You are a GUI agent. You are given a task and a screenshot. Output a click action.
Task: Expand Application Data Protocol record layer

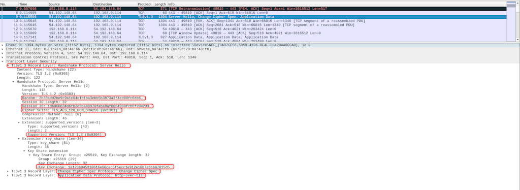8,175
